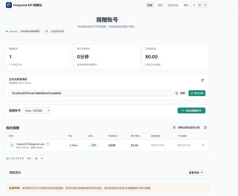Click 添加捐赠账号 button
This screenshot has width=238, height=196.
pos(191,111)
